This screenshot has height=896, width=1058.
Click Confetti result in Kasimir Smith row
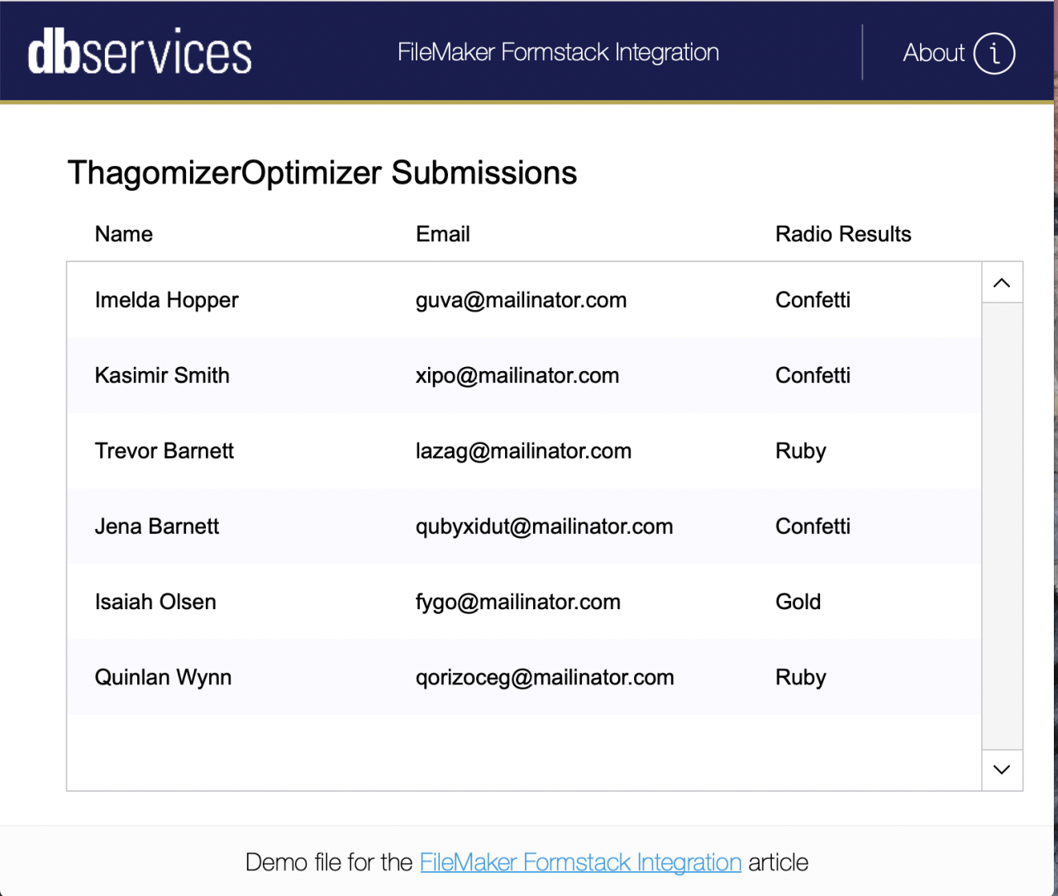click(813, 375)
